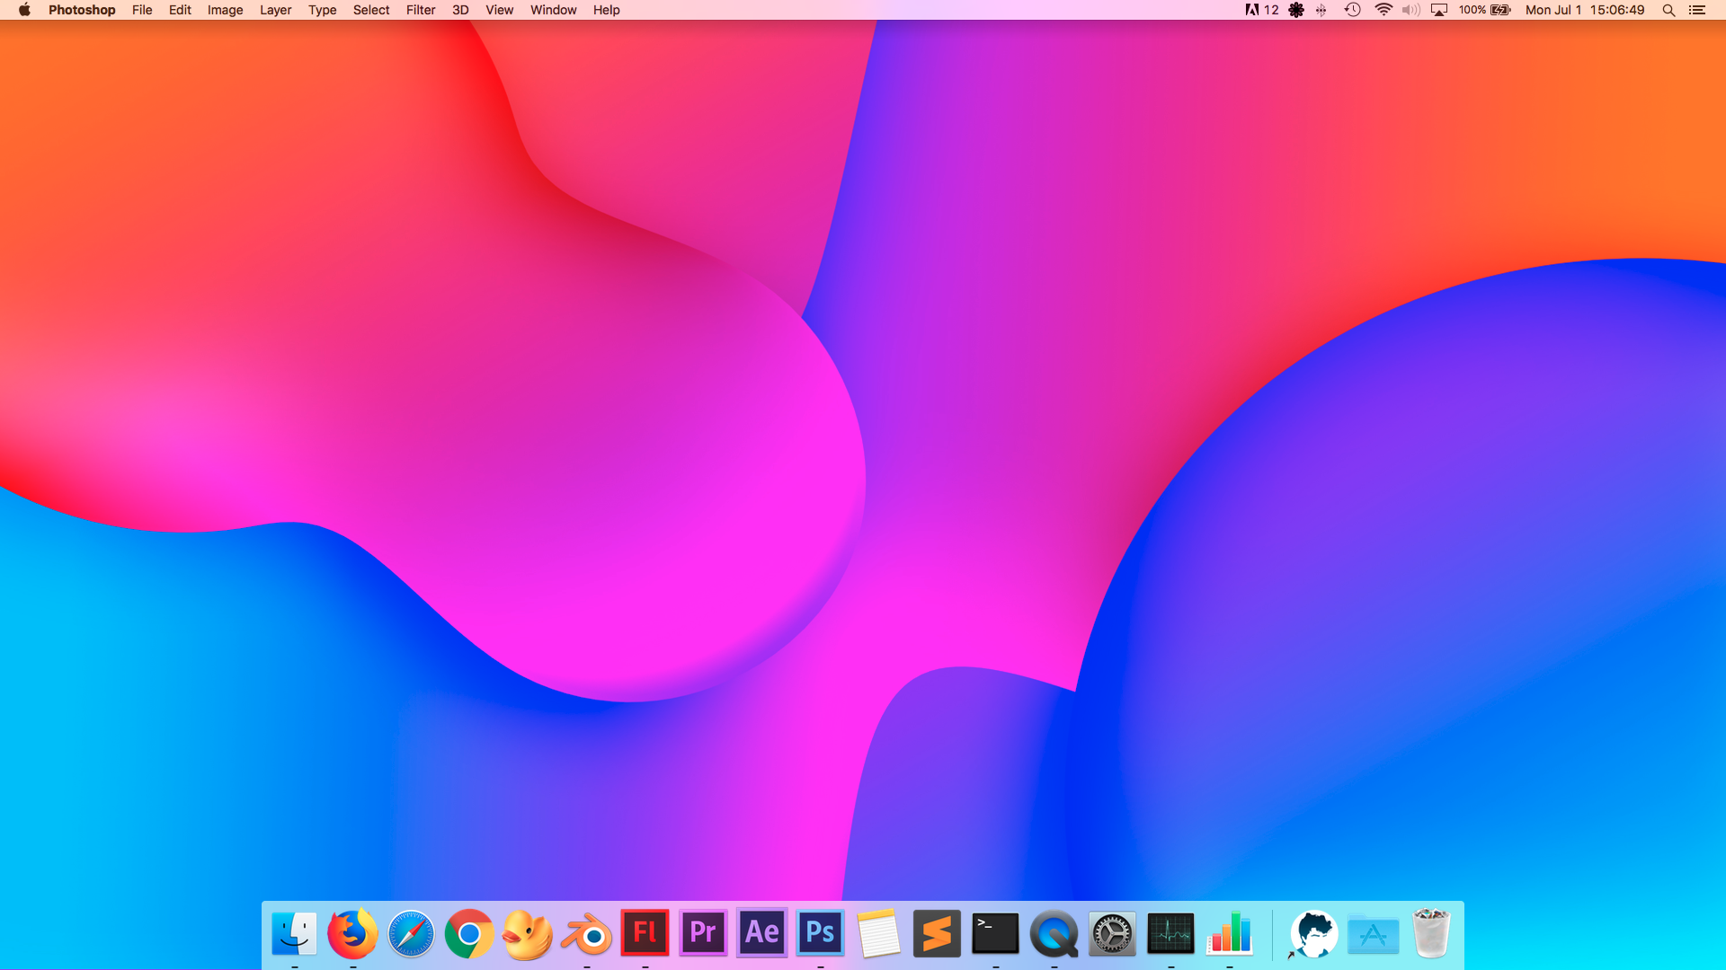The height and width of the screenshot is (970, 1726).
Task: Open Terminal from the dock
Action: pos(995,934)
